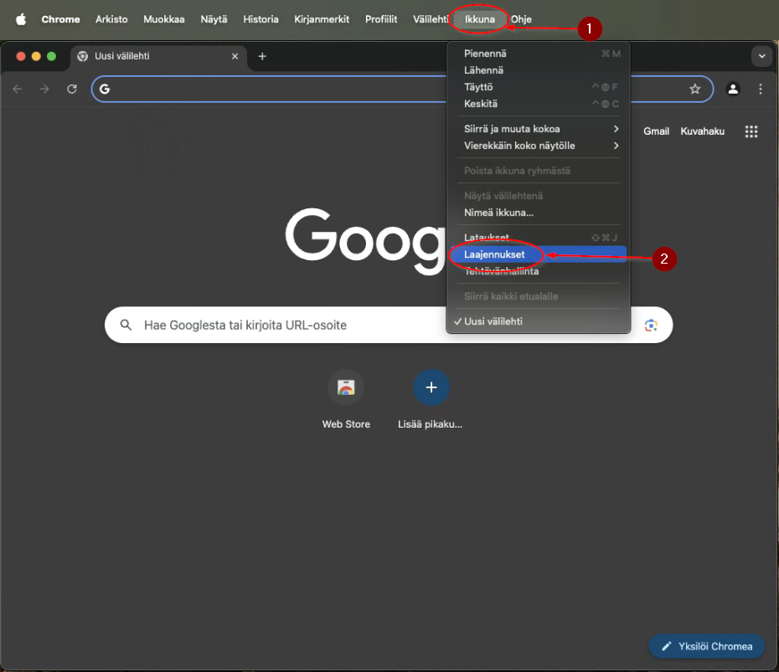Open the Kuvahaku link
Image resolution: width=779 pixels, height=672 pixels.
click(x=703, y=131)
